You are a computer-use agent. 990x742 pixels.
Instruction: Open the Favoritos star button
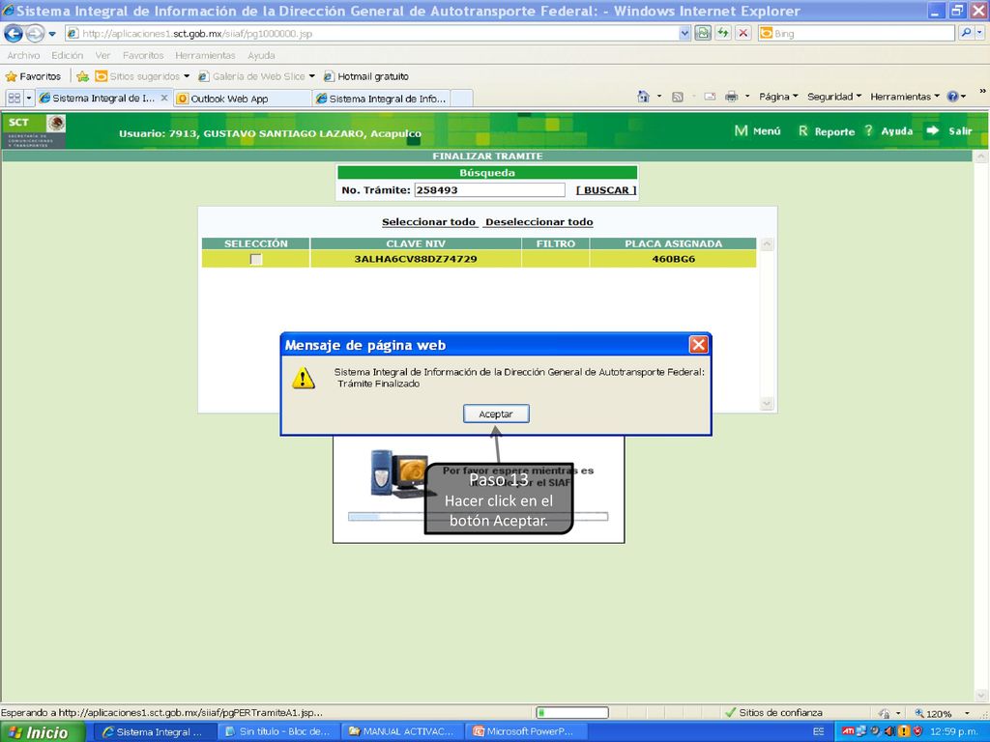tap(33, 76)
